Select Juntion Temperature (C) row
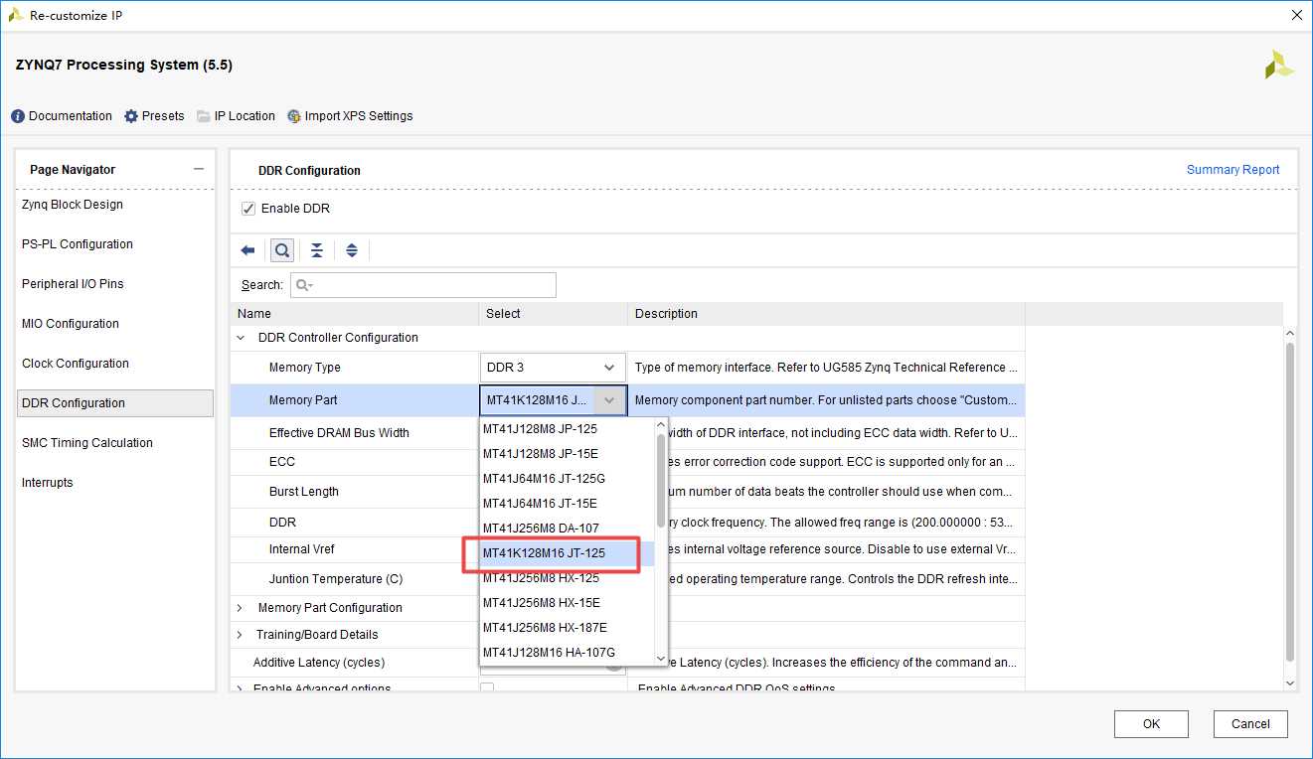Screen dimensions: 1313x759 tap(335, 579)
